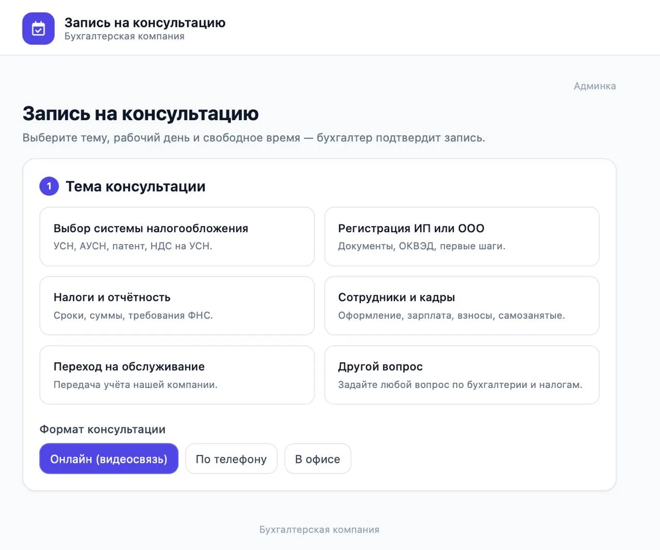Click the Задайте любой вопрос description
660x550 pixels.
pyautogui.click(x=460, y=384)
